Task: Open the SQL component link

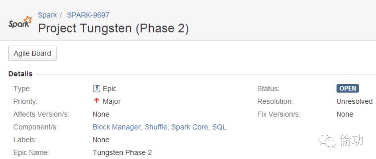Action: point(219,127)
